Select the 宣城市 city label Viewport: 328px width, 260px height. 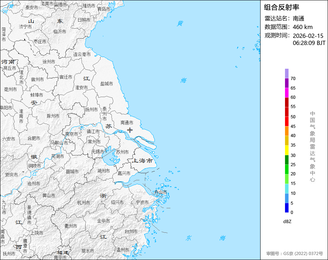tap(72, 171)
